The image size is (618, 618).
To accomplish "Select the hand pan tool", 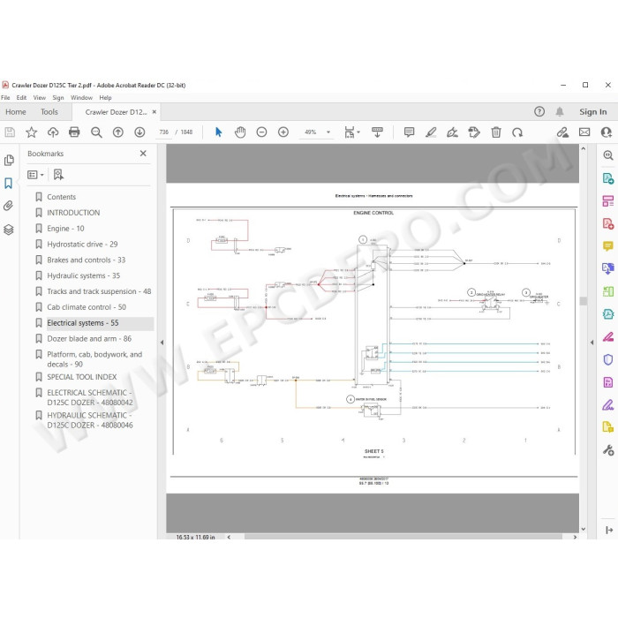I will 240,132.
